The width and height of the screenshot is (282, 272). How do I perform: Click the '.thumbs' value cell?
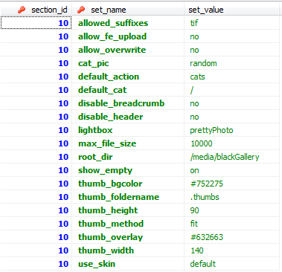click(232, 197)
